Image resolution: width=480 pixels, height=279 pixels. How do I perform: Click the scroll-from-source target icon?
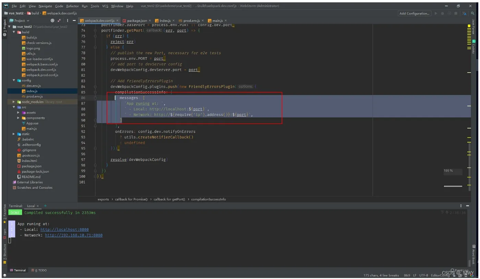point(52,21)
